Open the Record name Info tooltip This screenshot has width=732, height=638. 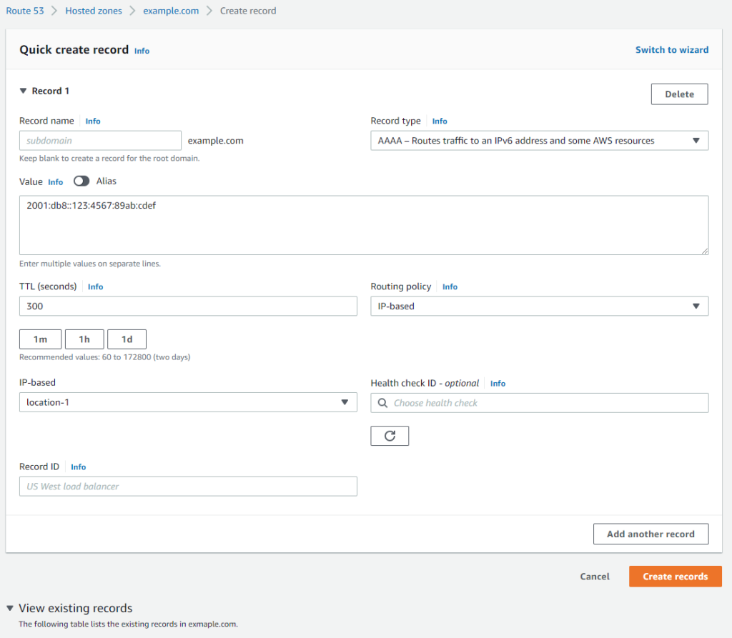93,121
